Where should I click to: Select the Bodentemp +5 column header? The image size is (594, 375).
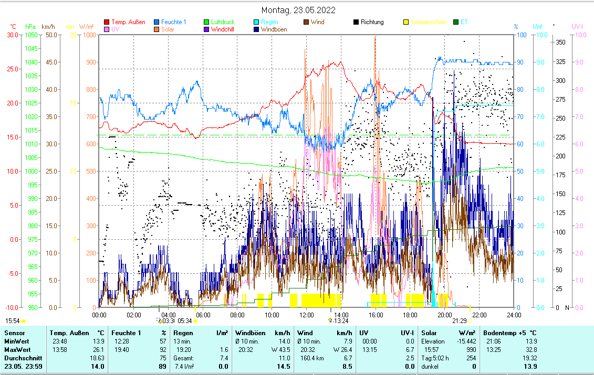(510, 333)
